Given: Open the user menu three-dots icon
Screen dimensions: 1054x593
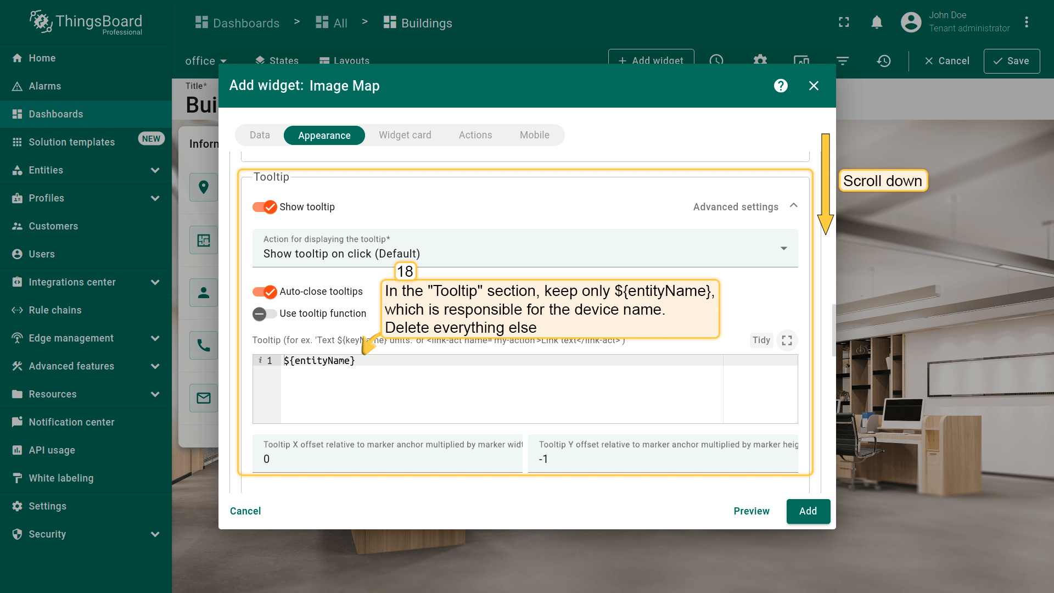Looking at the screenshot, I should click(1026, 22).
